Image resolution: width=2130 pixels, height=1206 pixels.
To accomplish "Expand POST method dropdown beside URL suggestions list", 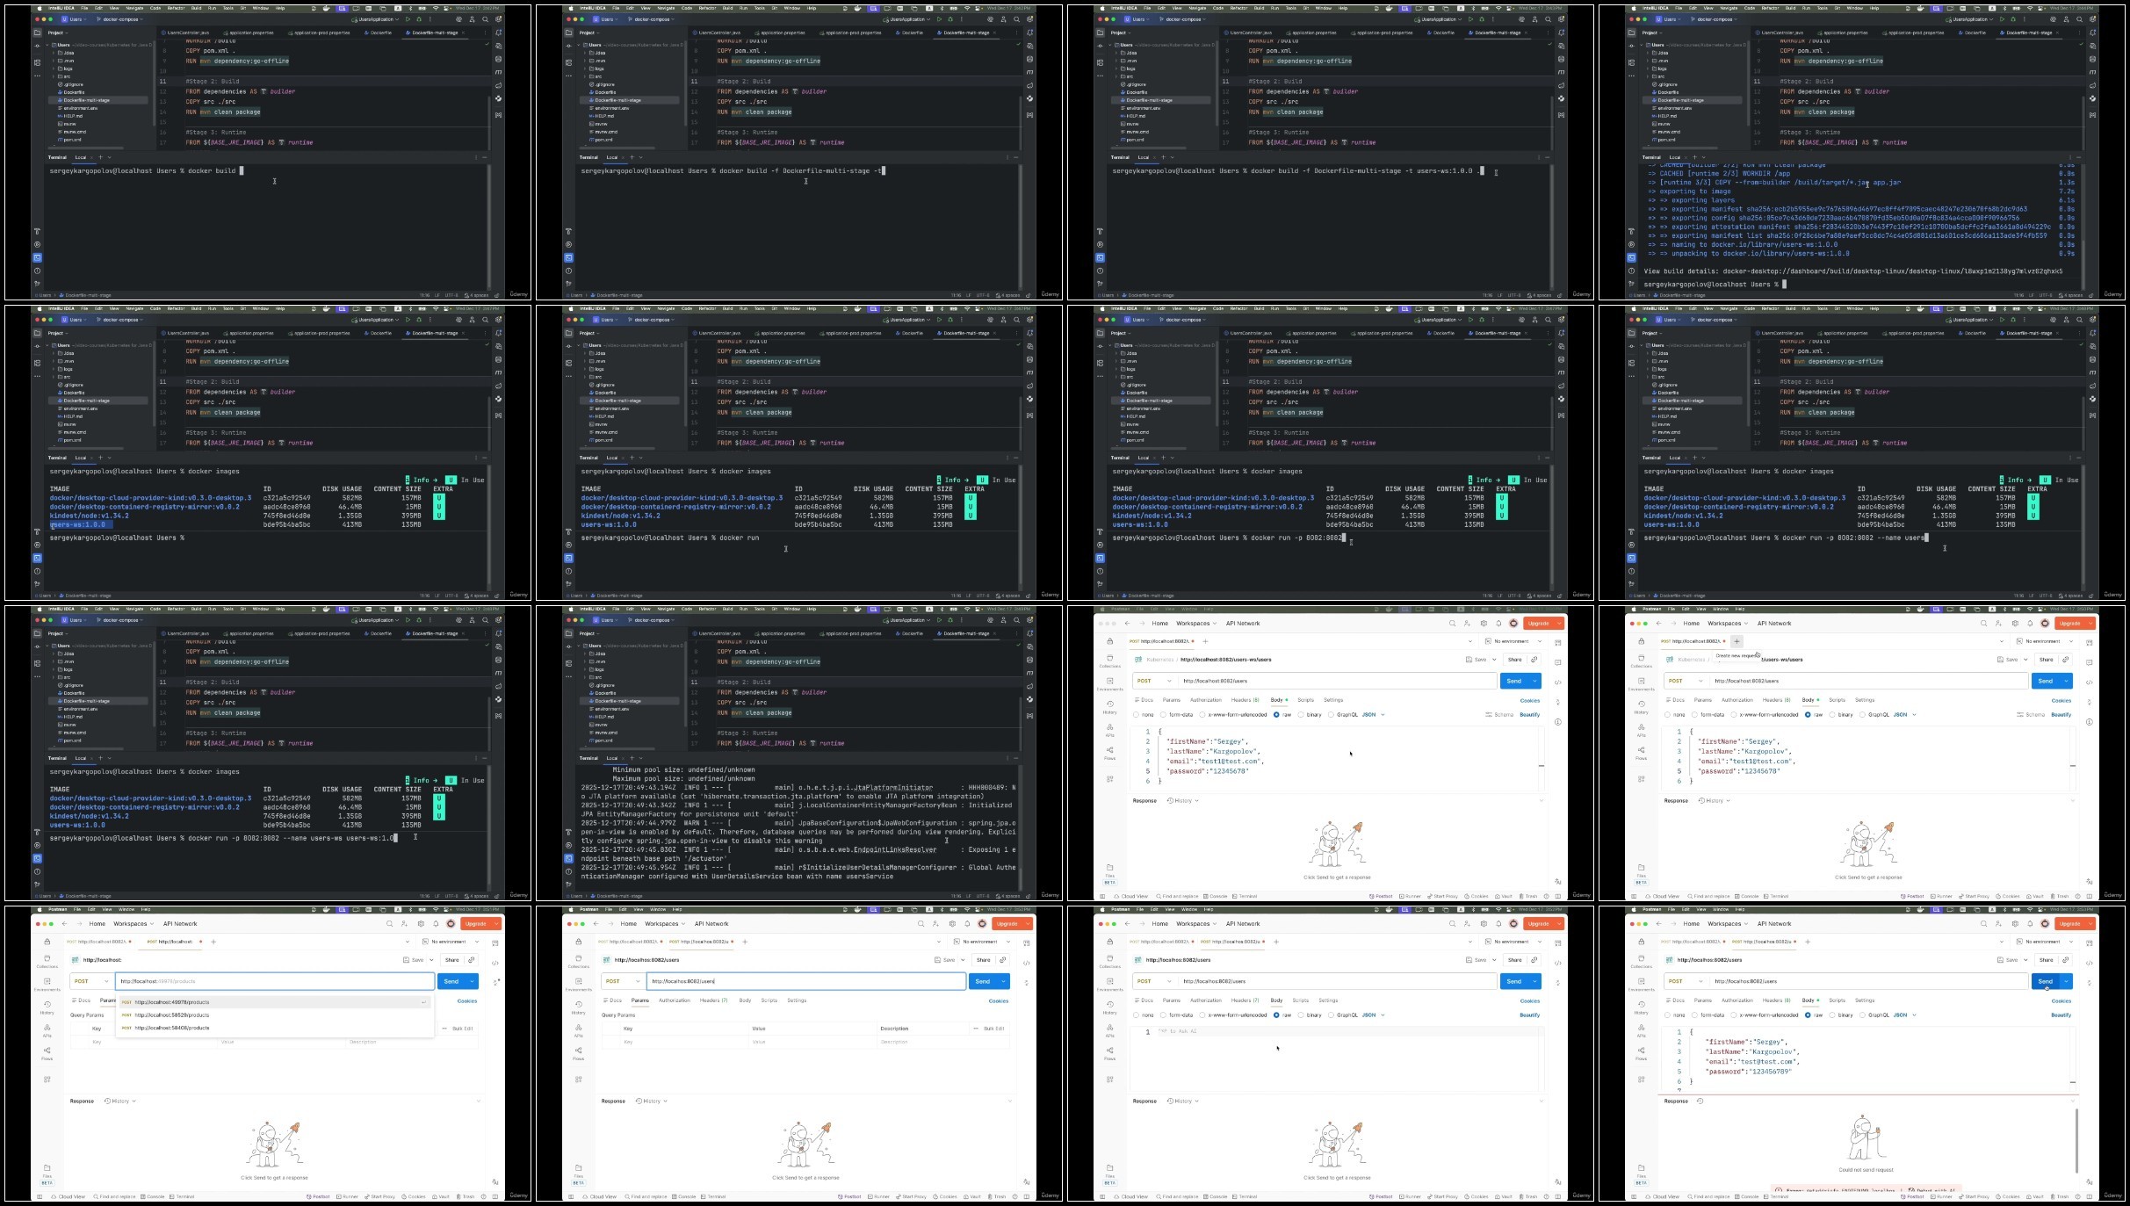I will (91, 981).
